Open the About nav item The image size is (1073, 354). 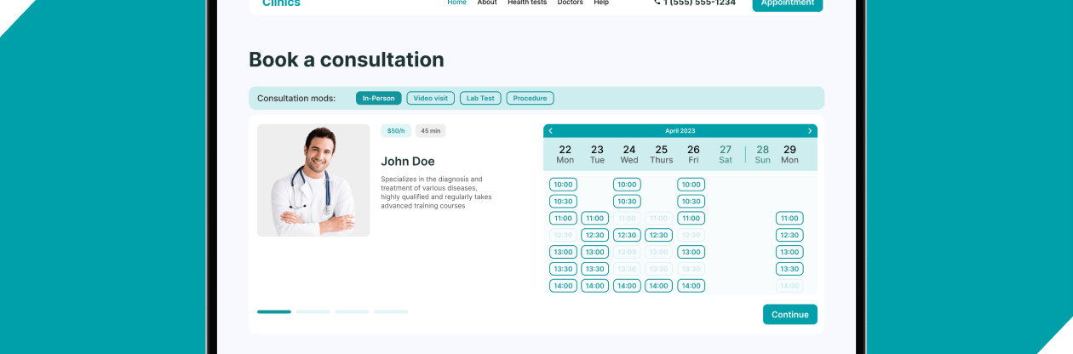point(487,3)
